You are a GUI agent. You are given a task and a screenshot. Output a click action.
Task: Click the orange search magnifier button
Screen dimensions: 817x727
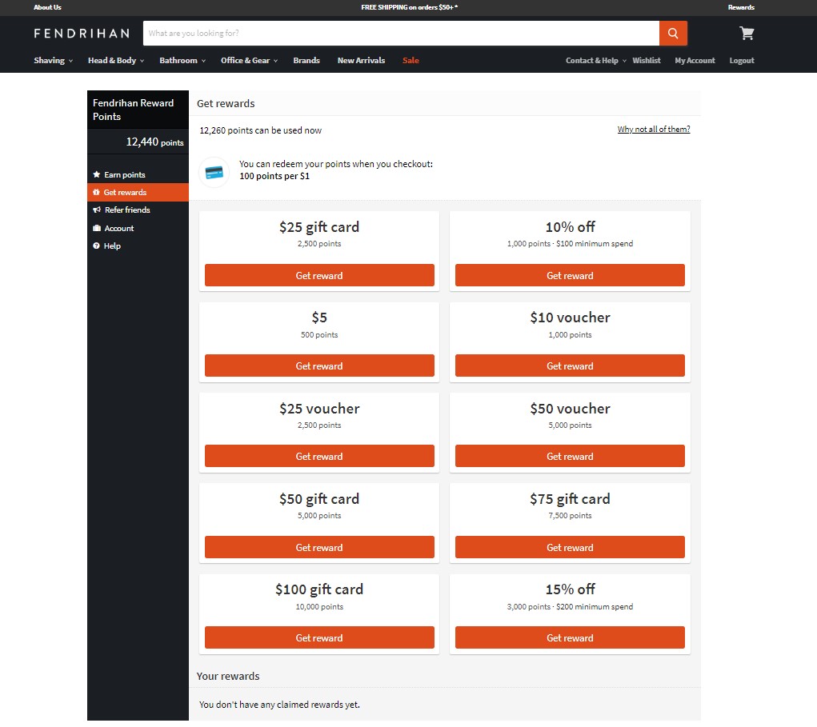(x=673, y=34)
